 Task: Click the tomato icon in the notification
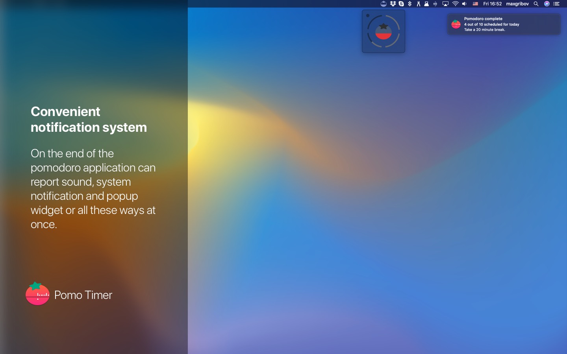[456, 24]
